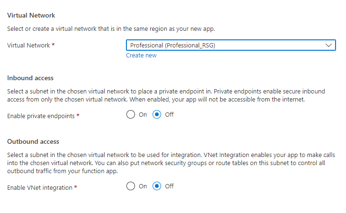This screenshot has height=213, width=346.
Task: Turn on private endpoints radio button
Action: click(x=131, y=115)
